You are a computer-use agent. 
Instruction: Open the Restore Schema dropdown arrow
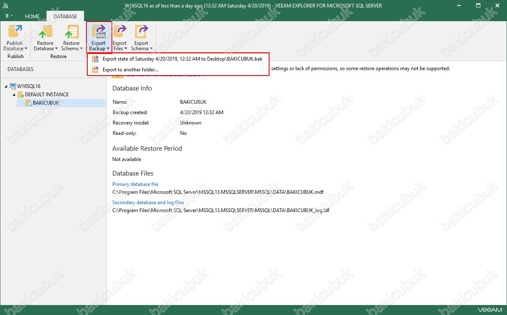[81, 49]
